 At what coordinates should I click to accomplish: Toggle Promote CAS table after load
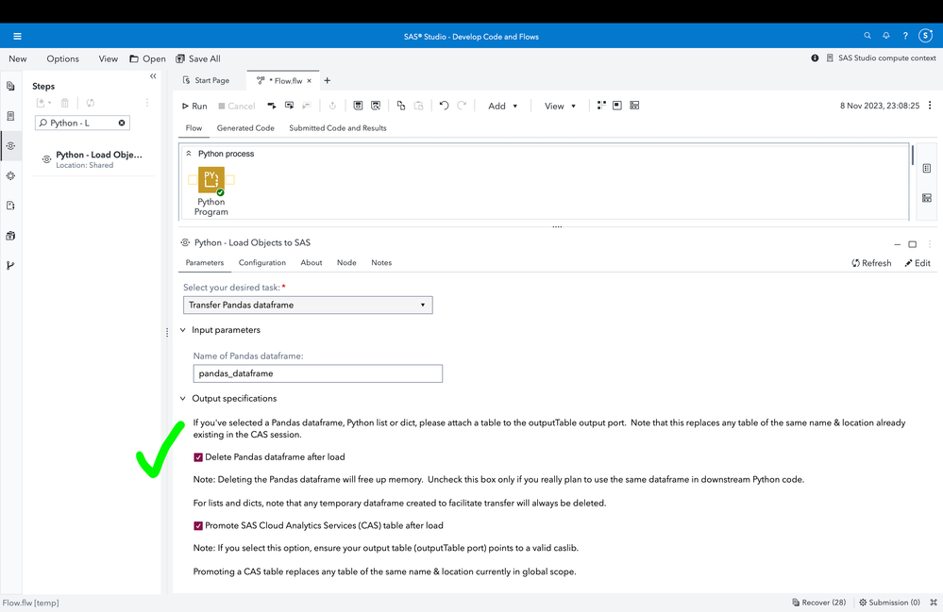coord(198,525)
